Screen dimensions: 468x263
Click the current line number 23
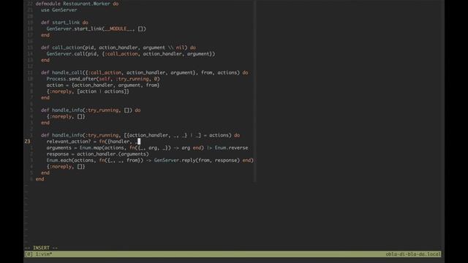[x=28, y=141]
